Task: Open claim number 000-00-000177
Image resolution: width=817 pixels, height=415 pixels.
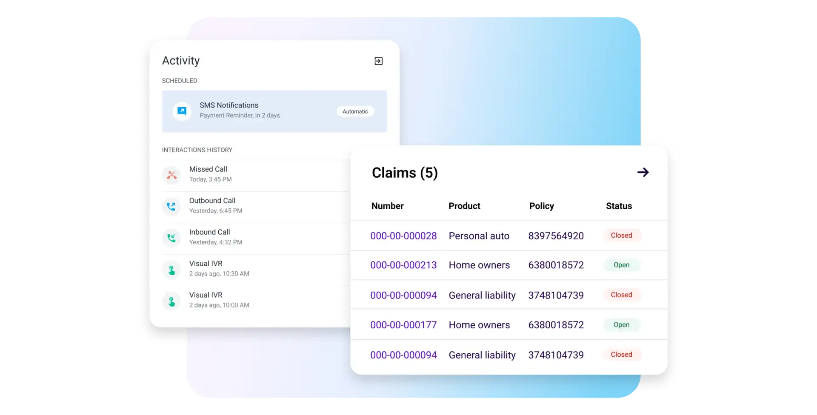Action: [403, 325]
